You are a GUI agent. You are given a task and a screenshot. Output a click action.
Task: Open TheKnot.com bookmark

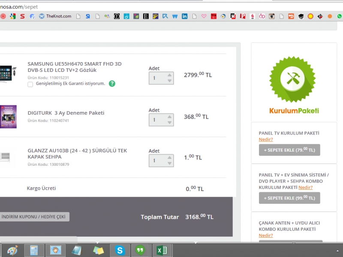click(55, 16)
